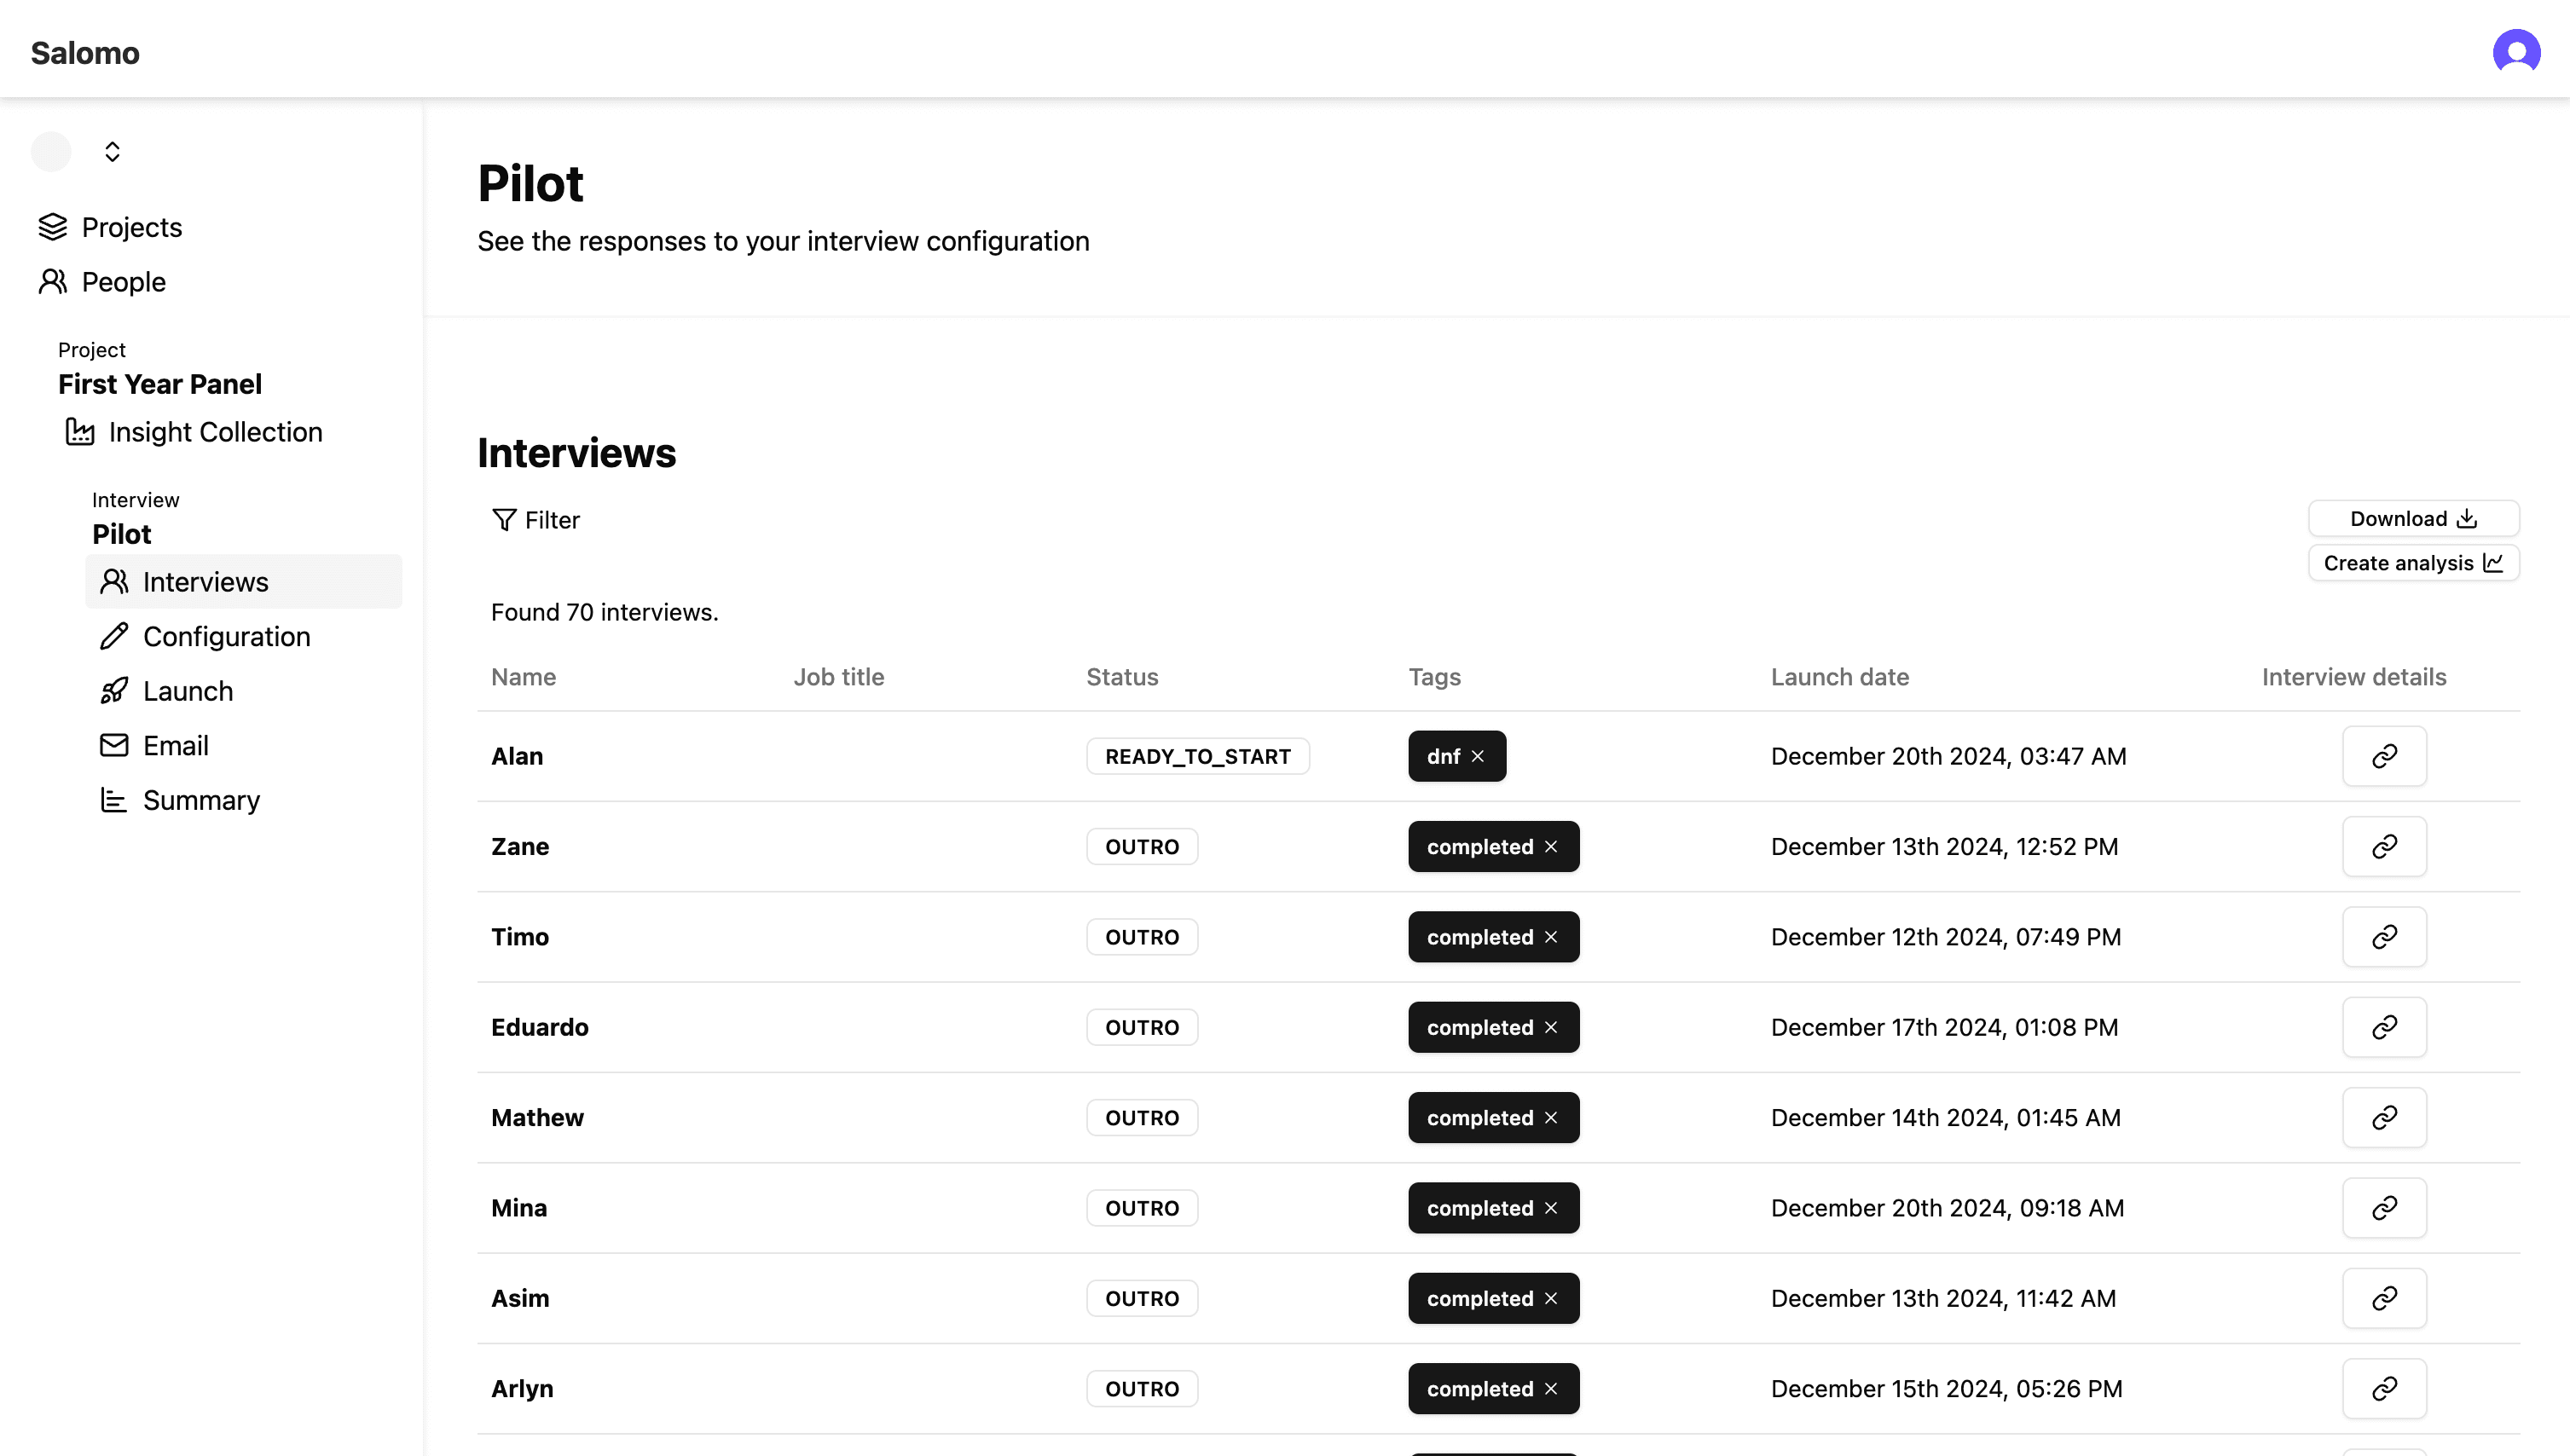The height and width of the screenshot is (1456, 2570).
Task: Remove completed tag from Zane's row
Action: [x=1551, y=847]
